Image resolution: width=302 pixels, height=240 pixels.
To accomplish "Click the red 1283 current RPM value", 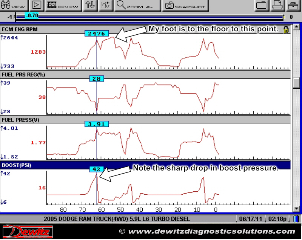I will click(x=39, y=52).
